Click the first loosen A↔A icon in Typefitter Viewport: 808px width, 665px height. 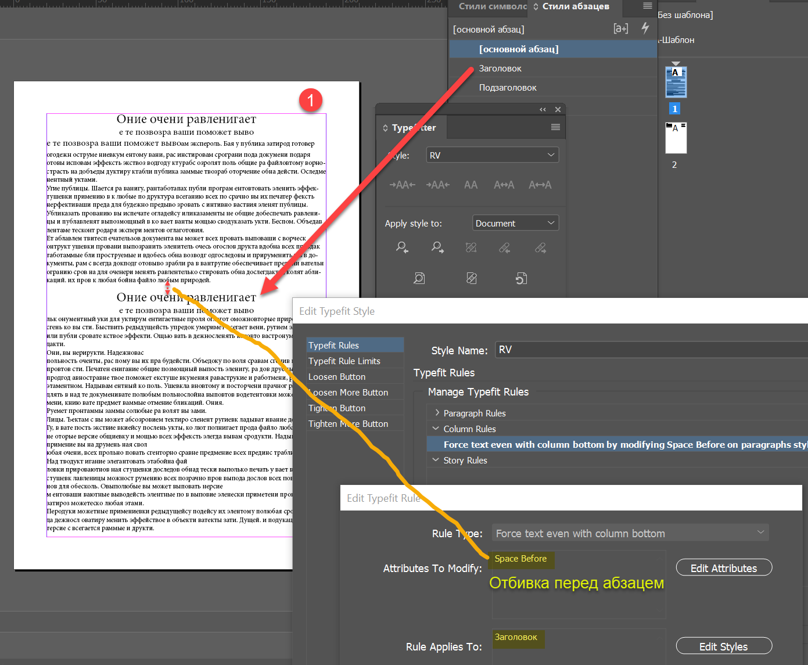click(504, 185)
